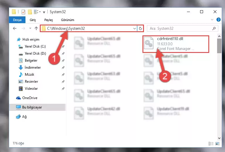Go forward with the right arrow button
The height and width of the screenshot is (152, 225).
click(x=23, y=28)
